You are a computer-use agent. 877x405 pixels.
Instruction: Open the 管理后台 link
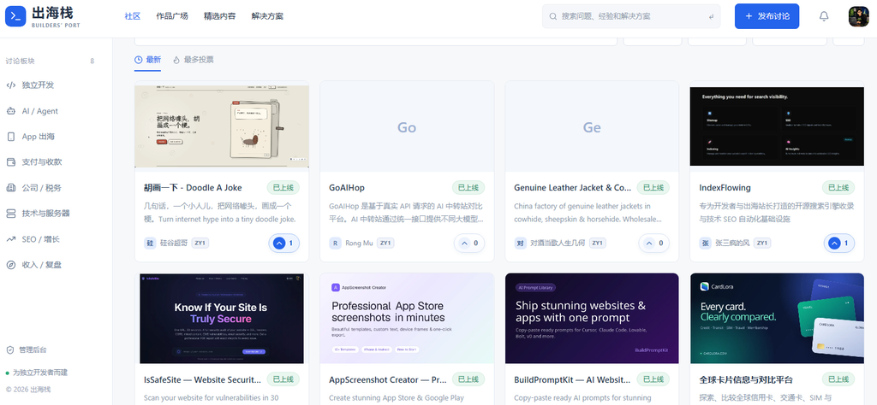point(27,349)
